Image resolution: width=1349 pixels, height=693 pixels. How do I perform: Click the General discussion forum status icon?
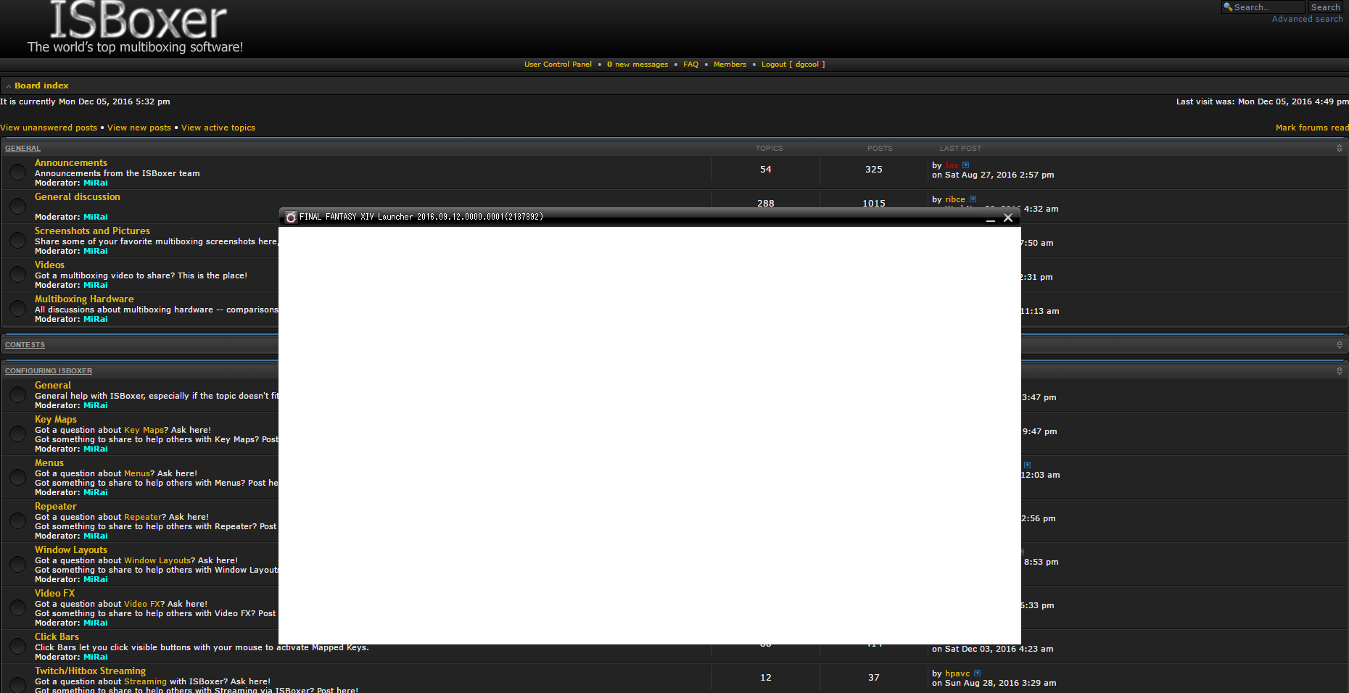click(17, 207)
